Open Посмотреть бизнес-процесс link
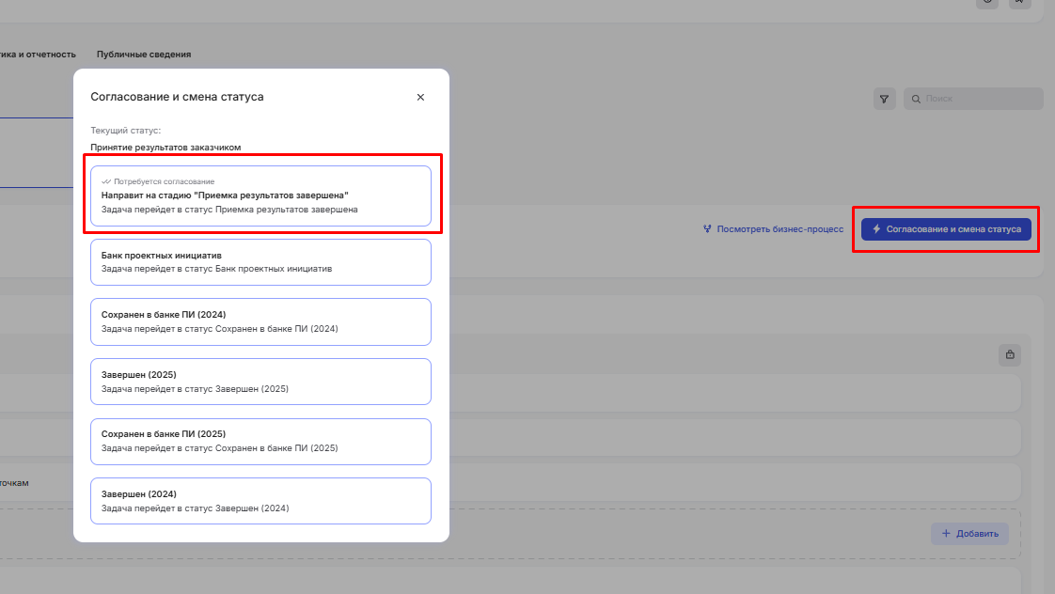Viewport: 1055px width, 594px height. (779, 229)
